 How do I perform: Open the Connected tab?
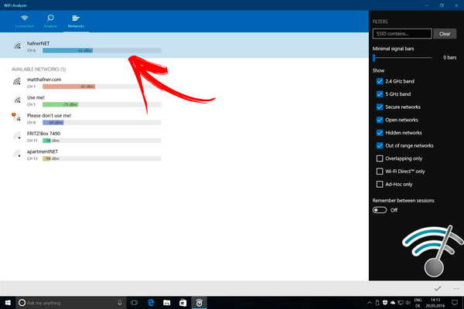[25, 22]
